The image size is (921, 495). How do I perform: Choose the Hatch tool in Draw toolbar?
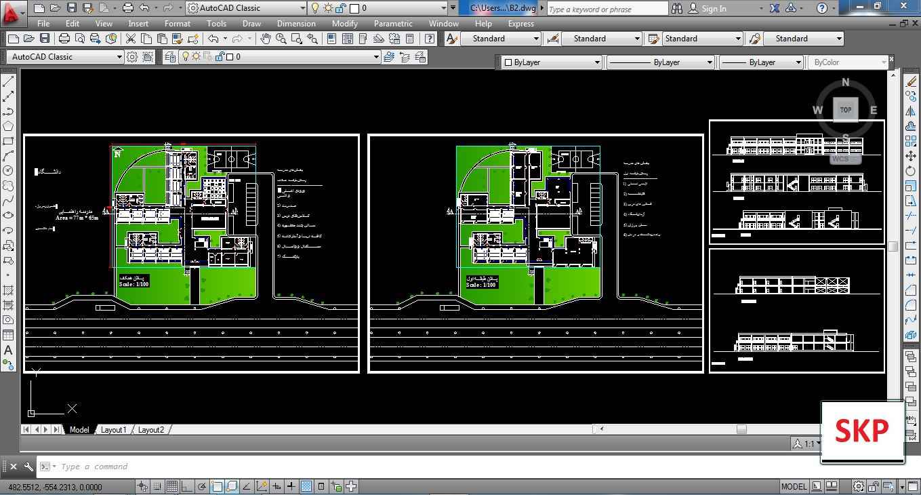[x=9, y=290]
